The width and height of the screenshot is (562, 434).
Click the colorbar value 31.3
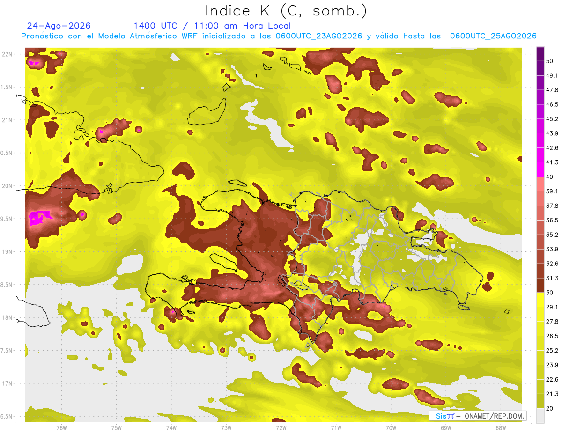click(552, 278)
